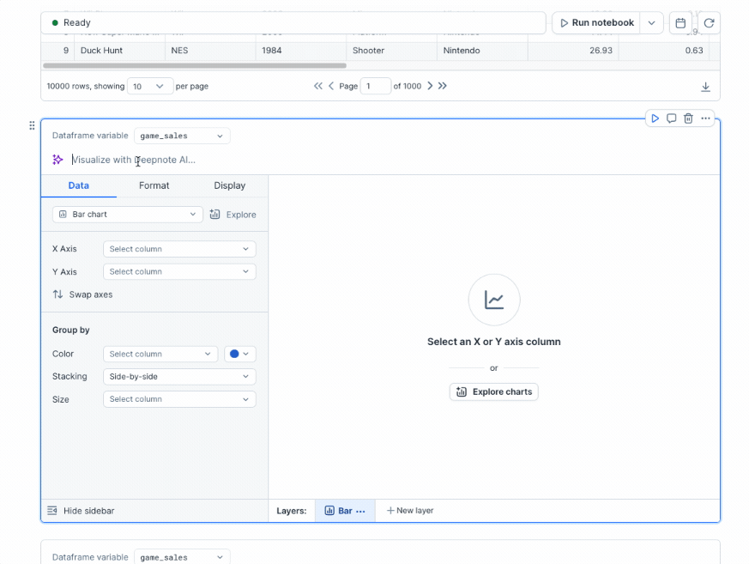
Task: Click the Duck Hunt cell
Action: 119,51
